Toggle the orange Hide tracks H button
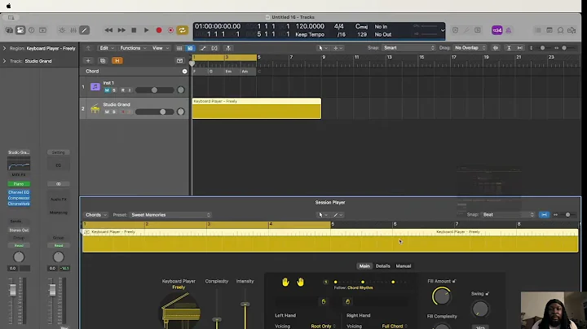 [x=117, y=60]
